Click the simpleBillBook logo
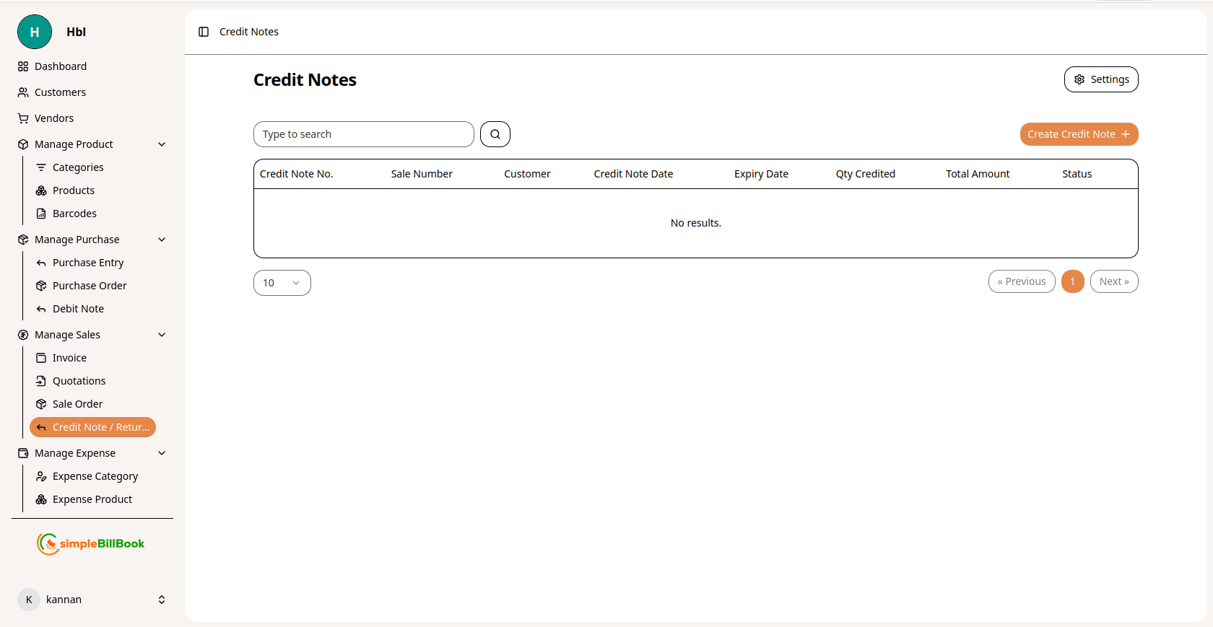This screenshot has height=627, width=1213. point(91,543)
